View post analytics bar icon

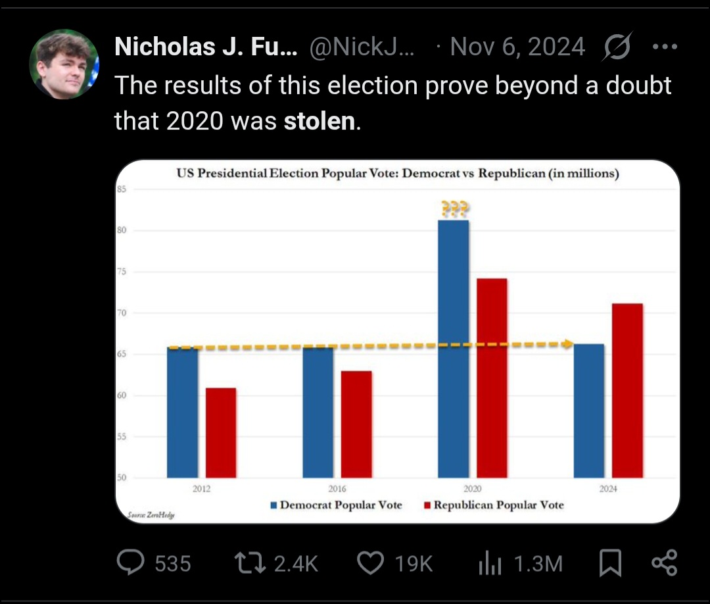coord(490,563)
